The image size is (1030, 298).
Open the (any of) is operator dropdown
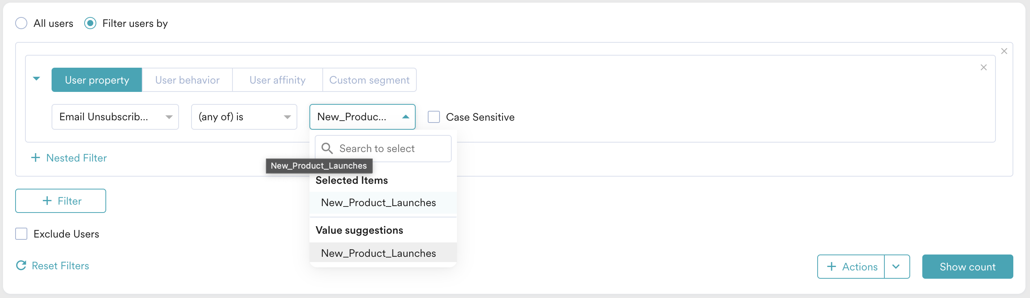click(244, 117)
